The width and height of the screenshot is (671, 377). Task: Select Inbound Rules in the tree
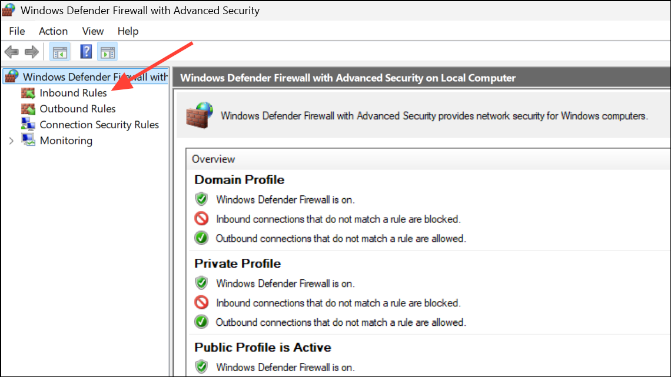tap(73, 93)
